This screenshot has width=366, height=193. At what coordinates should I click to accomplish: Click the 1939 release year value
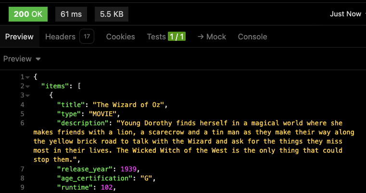click(x=128, y=169)
